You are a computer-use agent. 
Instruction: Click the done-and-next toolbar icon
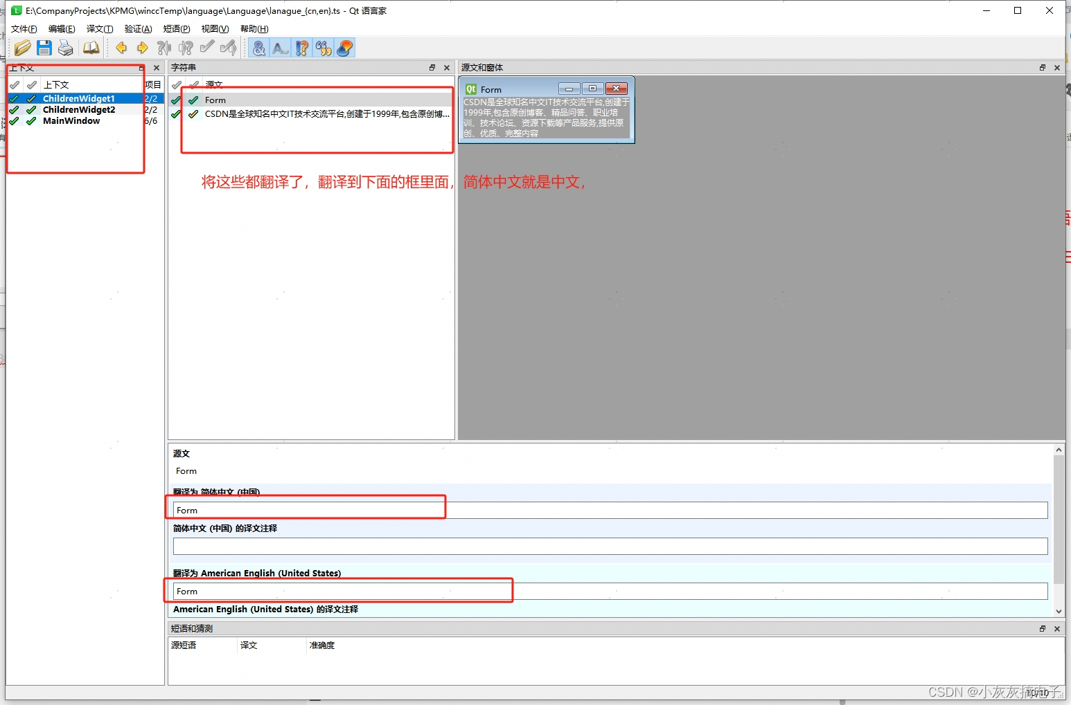(228, 48)
